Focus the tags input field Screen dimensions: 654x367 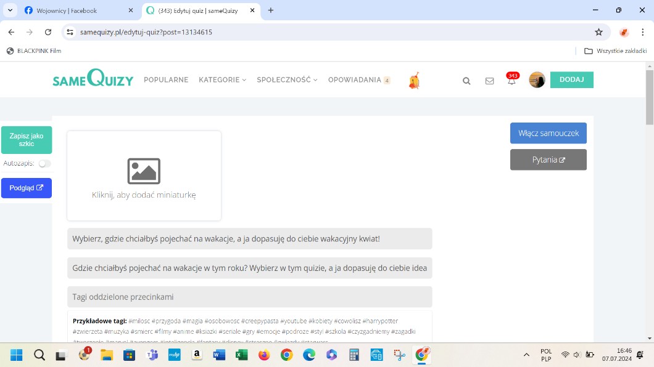249,297
